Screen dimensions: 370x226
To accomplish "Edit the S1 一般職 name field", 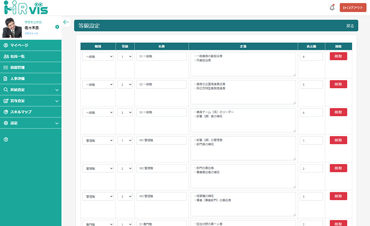I will [x=161, y=56].
